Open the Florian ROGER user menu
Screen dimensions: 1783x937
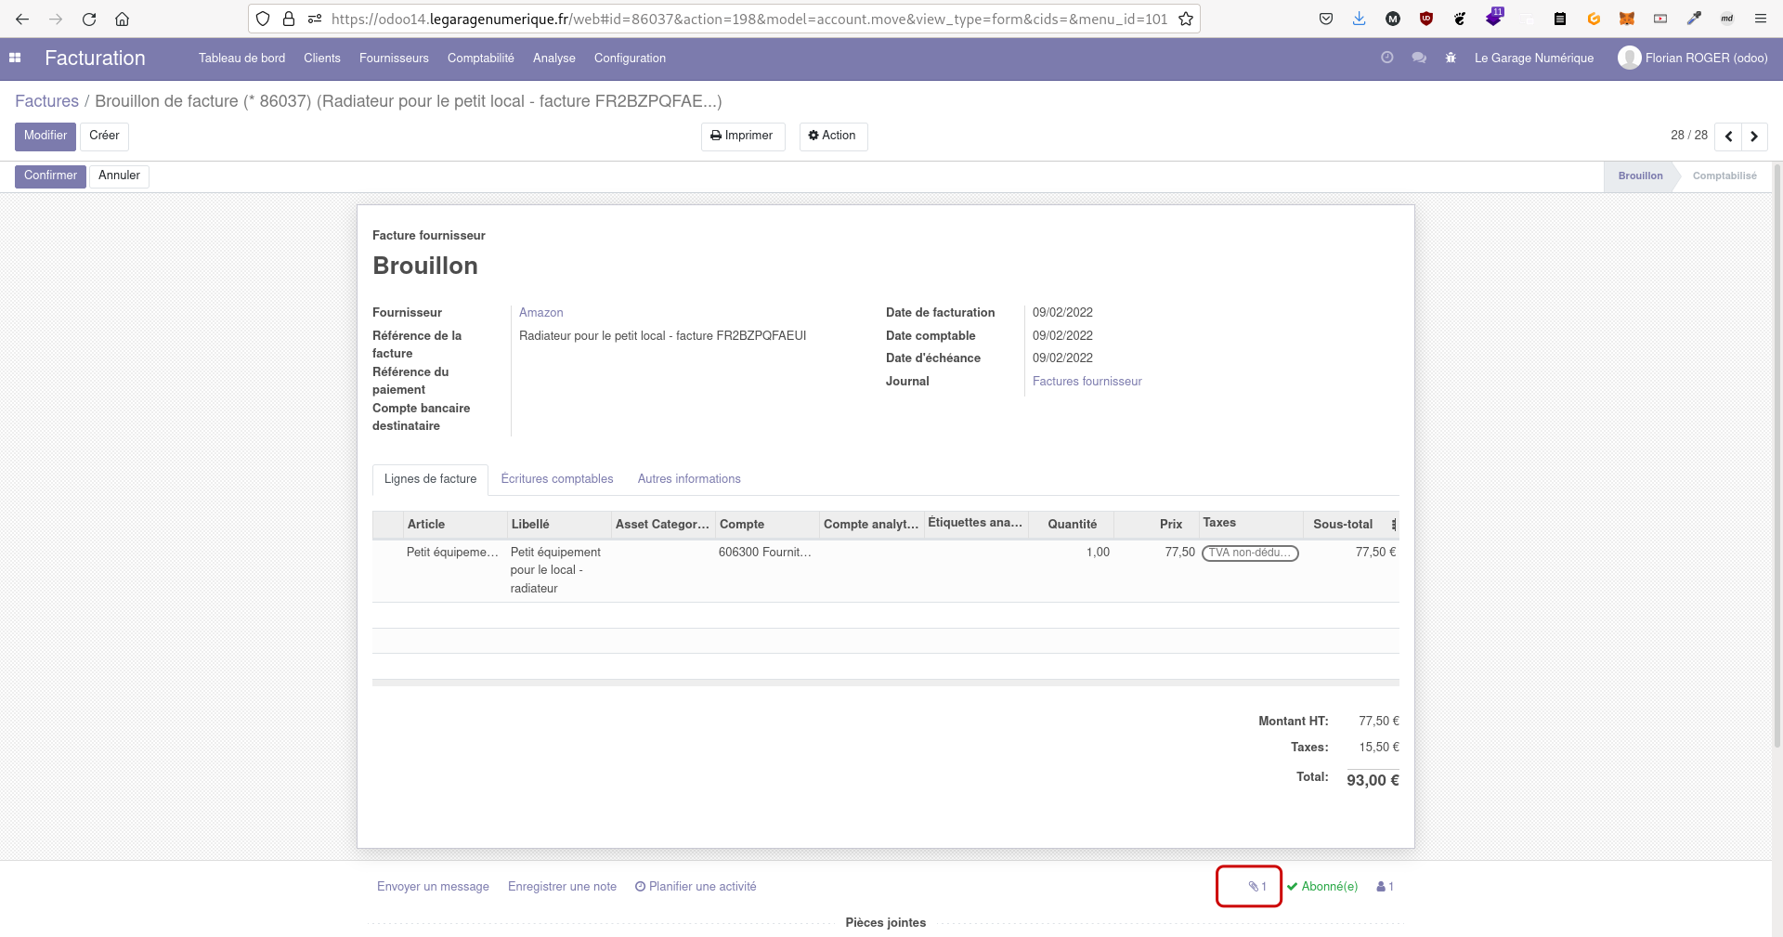click(1692, 58)
